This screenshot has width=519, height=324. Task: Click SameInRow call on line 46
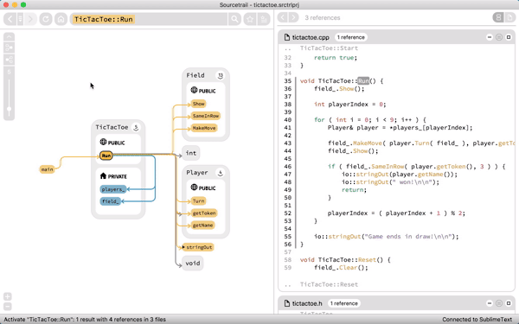tap(388, 167)
